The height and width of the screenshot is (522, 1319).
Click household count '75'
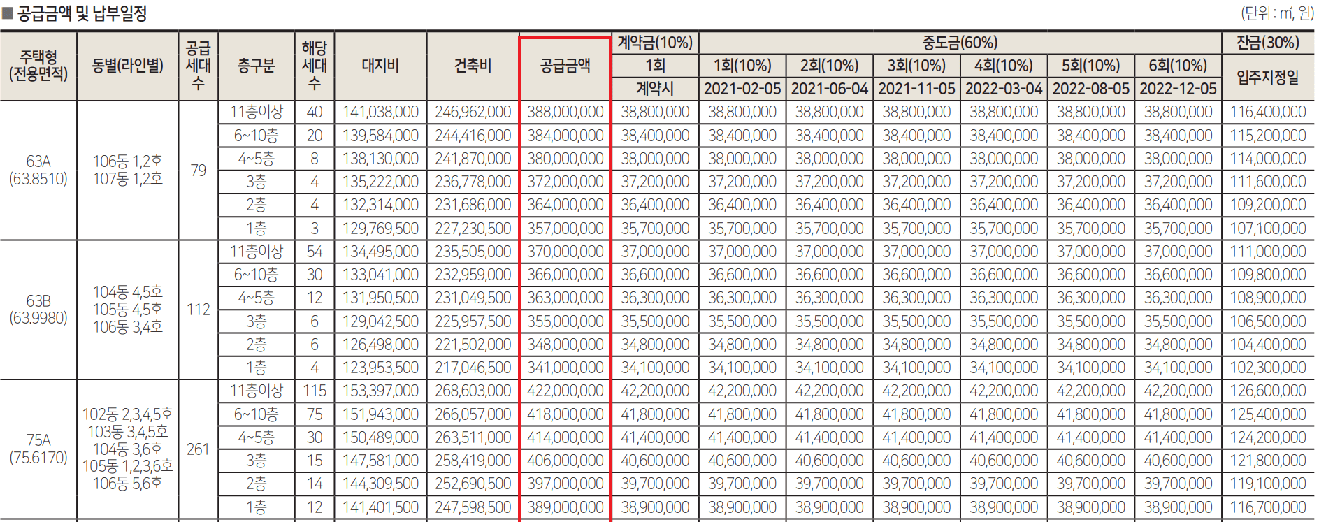[x=315, y=414]
